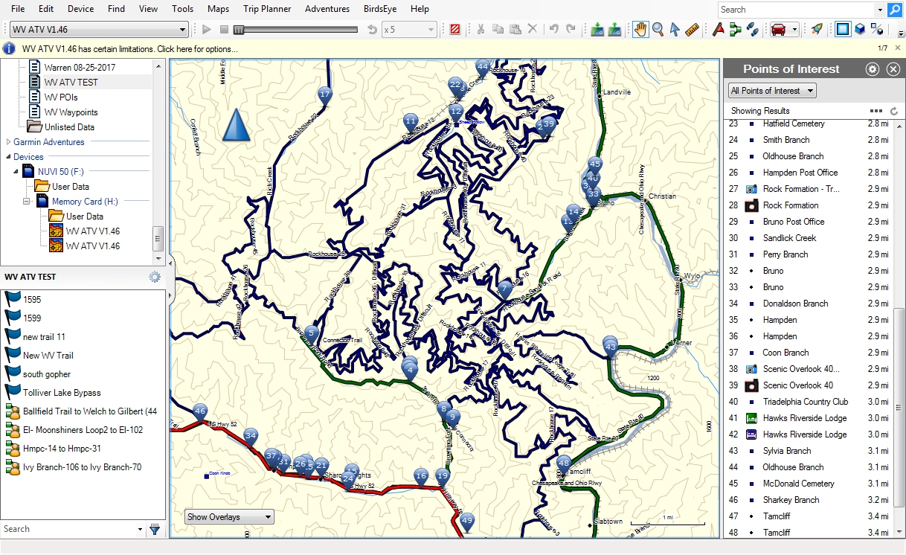Select the Measure distance ruler tool
Image resolution: width=906 pixels, height=555 pixels.
[691, 30]
